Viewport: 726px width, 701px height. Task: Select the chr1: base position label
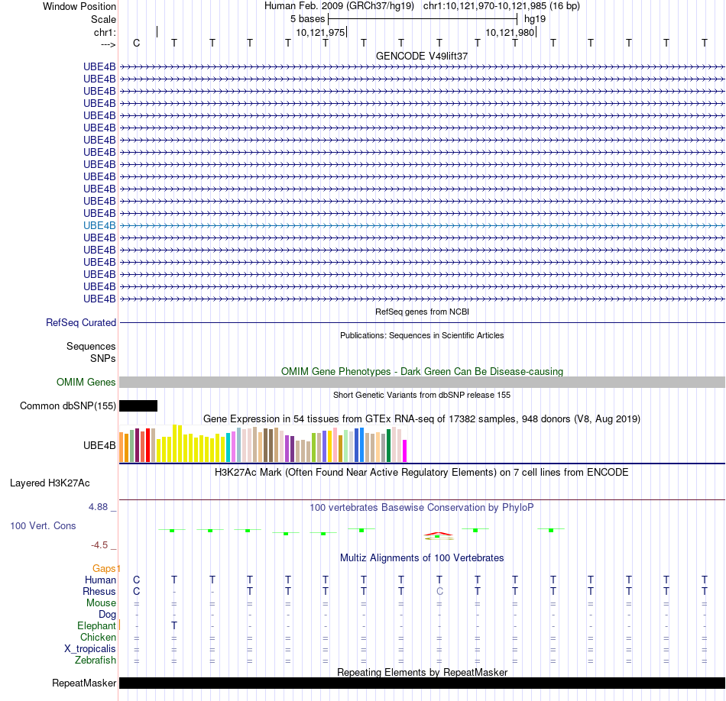click(105, 32)
